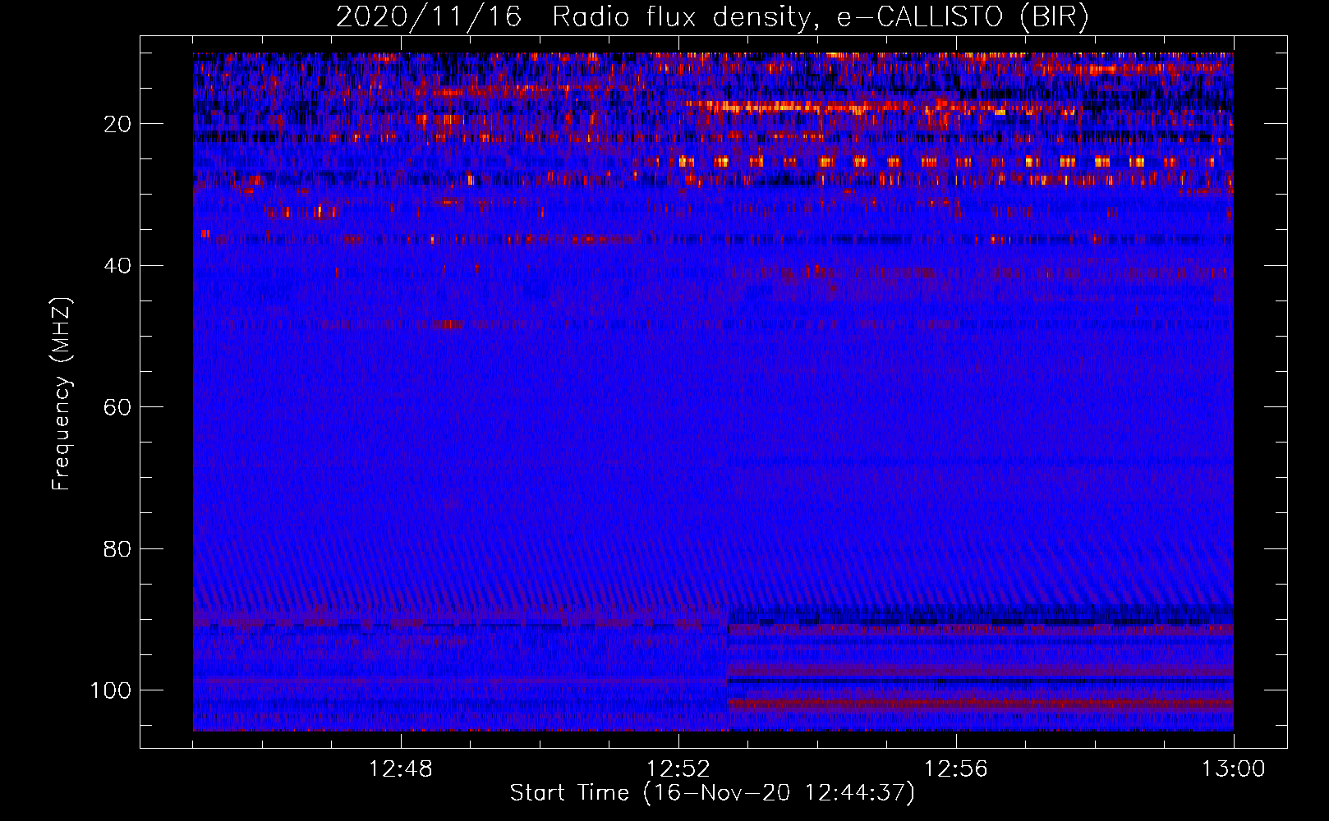Click the 'Start Time (16-Nov-20 12:44:37)' label
The width and height of the screenshot is (1329, 821).
[712, 793]
